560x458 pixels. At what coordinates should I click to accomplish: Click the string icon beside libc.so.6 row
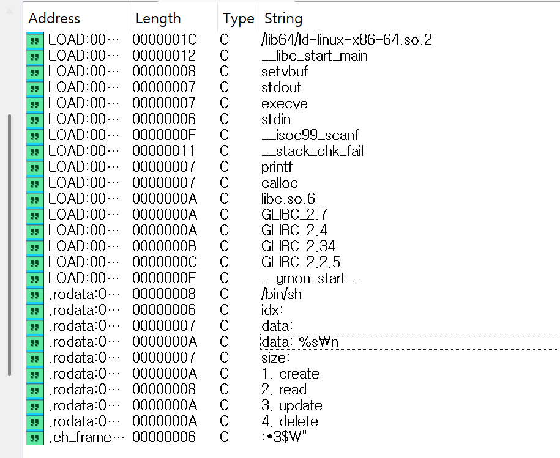coord(35,199)
